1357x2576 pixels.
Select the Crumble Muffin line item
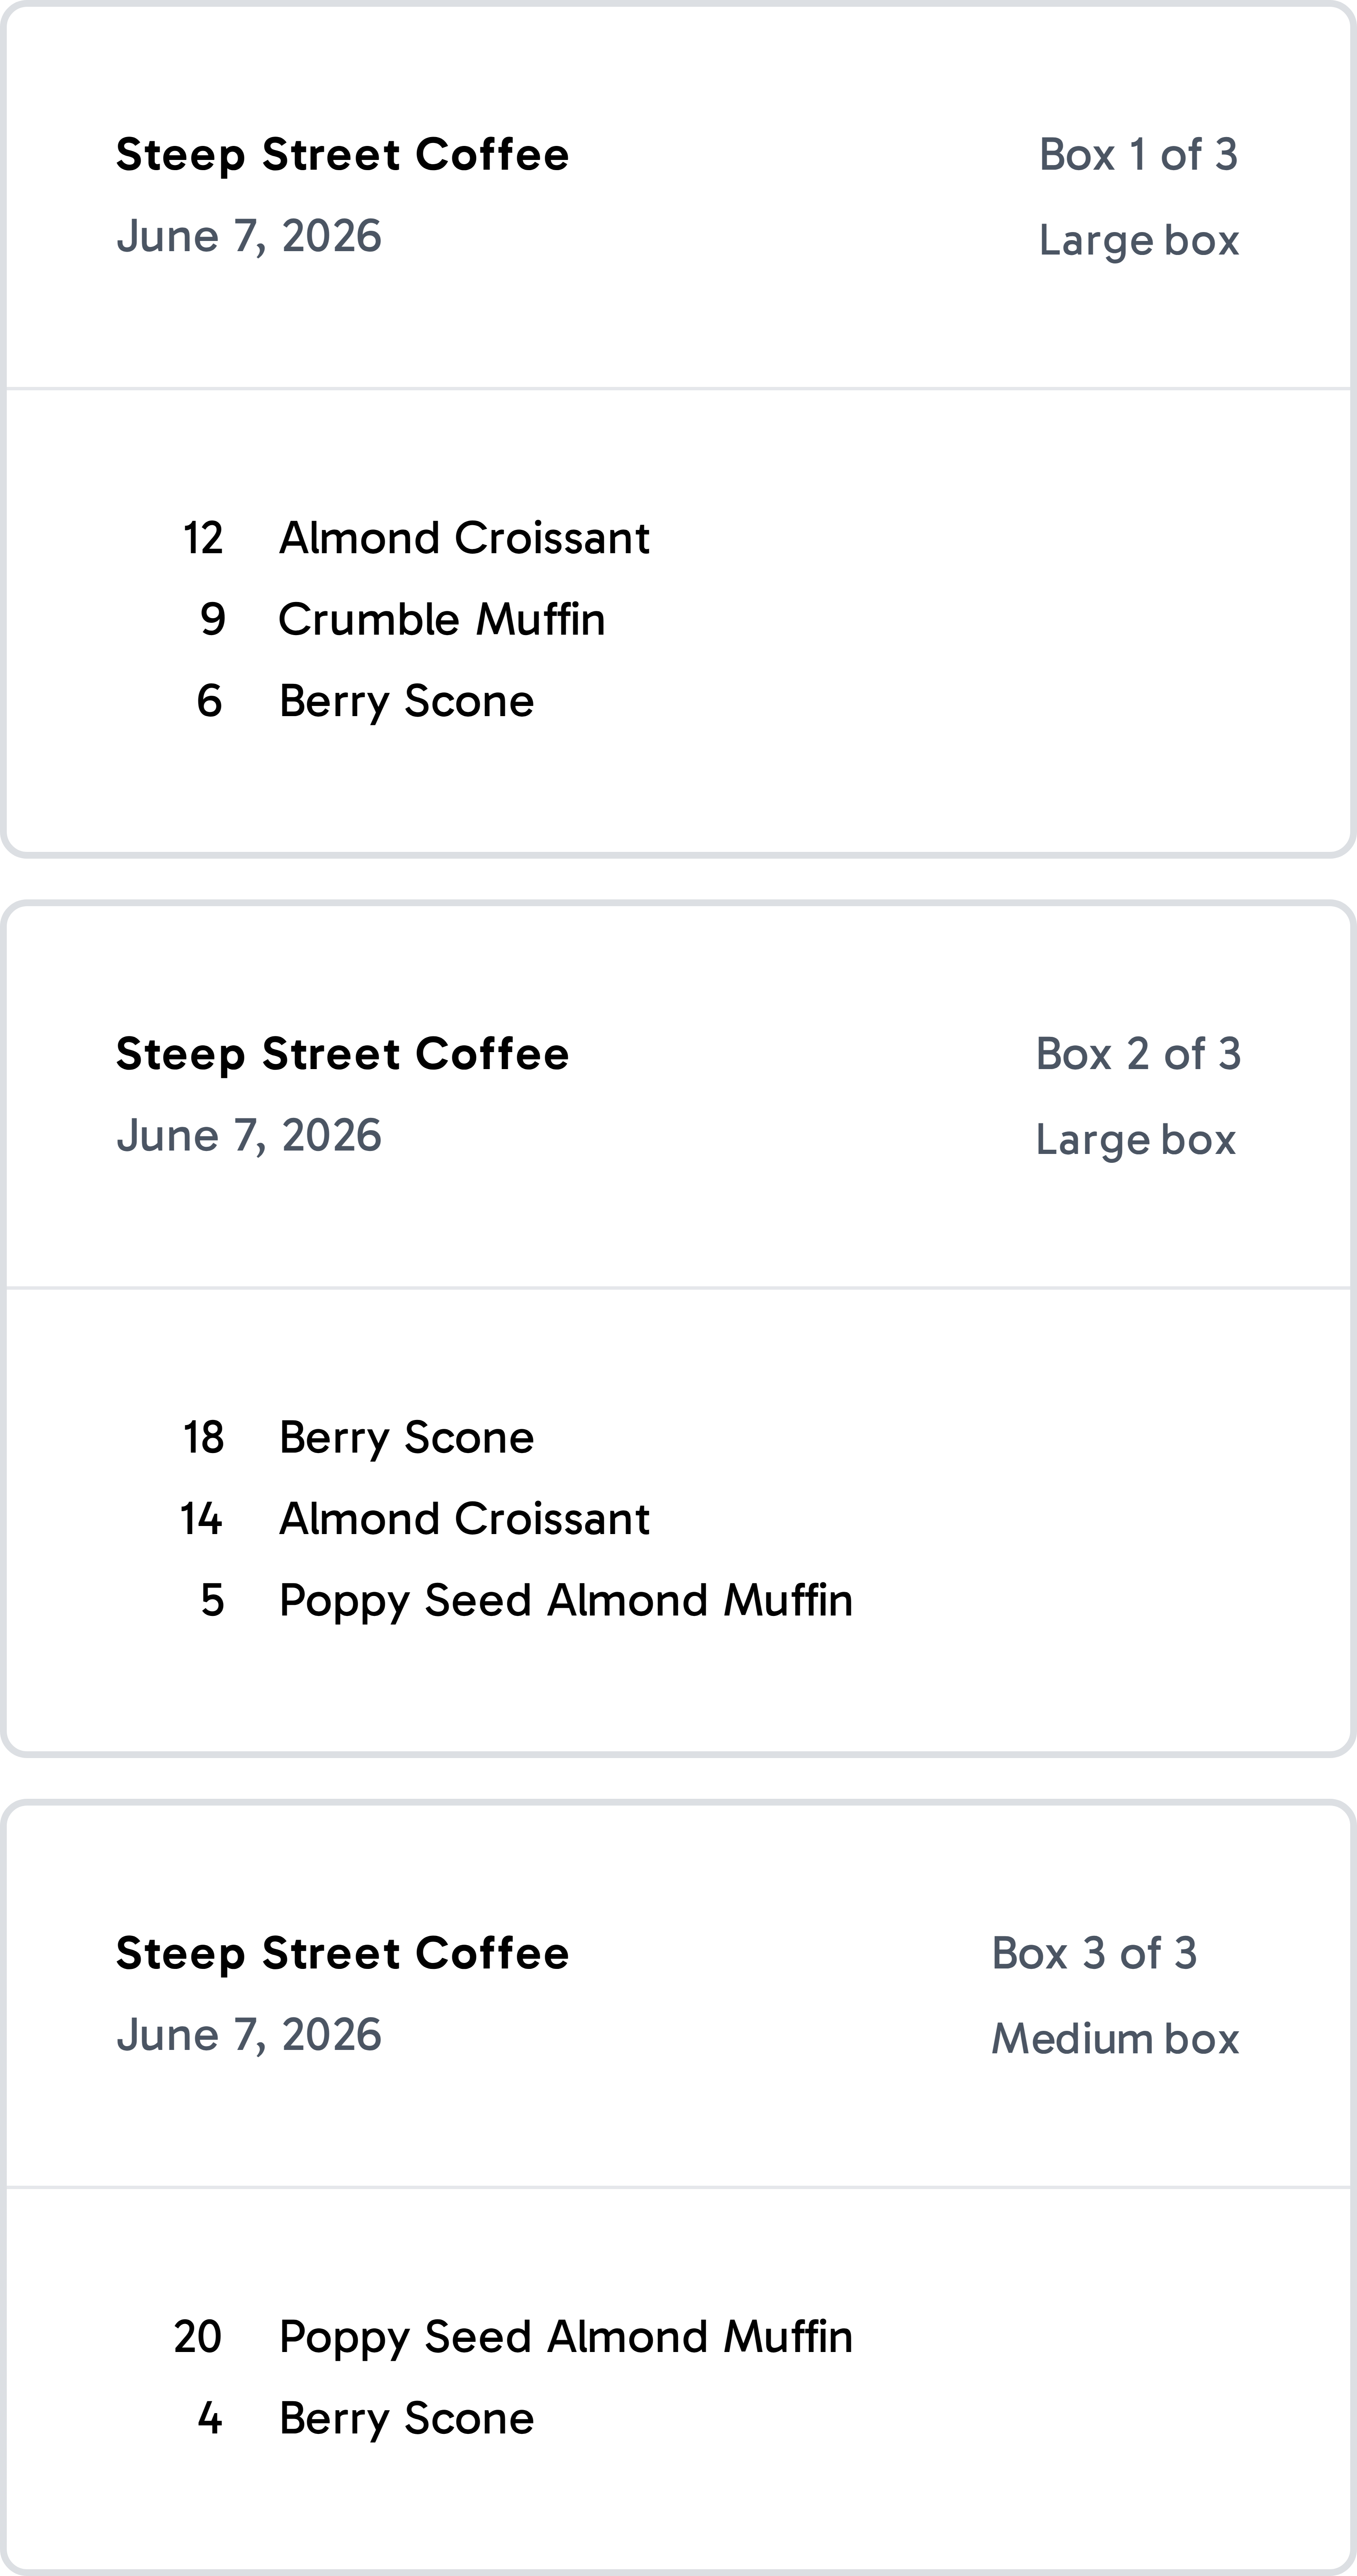pos(442,620)
